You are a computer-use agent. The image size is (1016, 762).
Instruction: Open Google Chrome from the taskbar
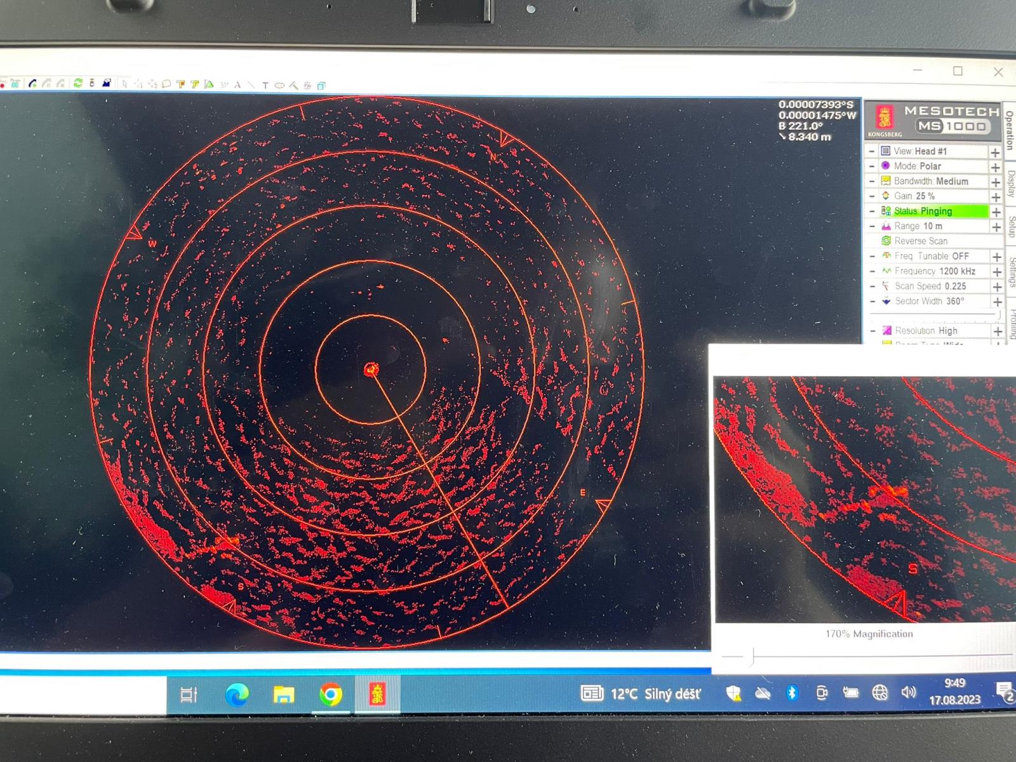(330, 694)
